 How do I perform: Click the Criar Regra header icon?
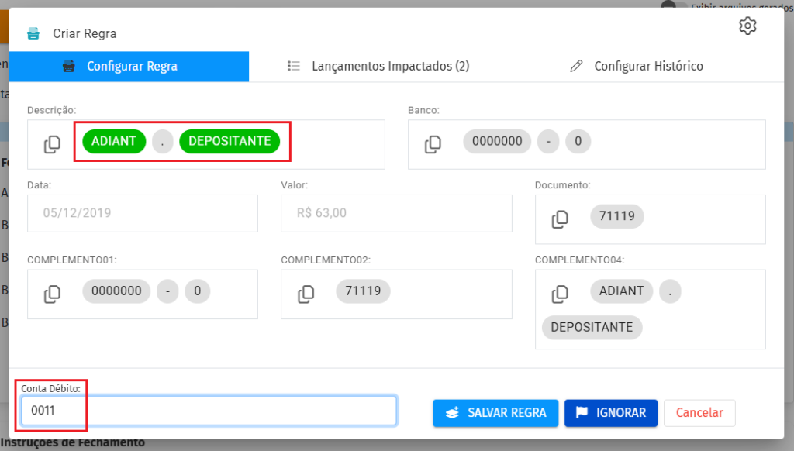tap(33, 34)
